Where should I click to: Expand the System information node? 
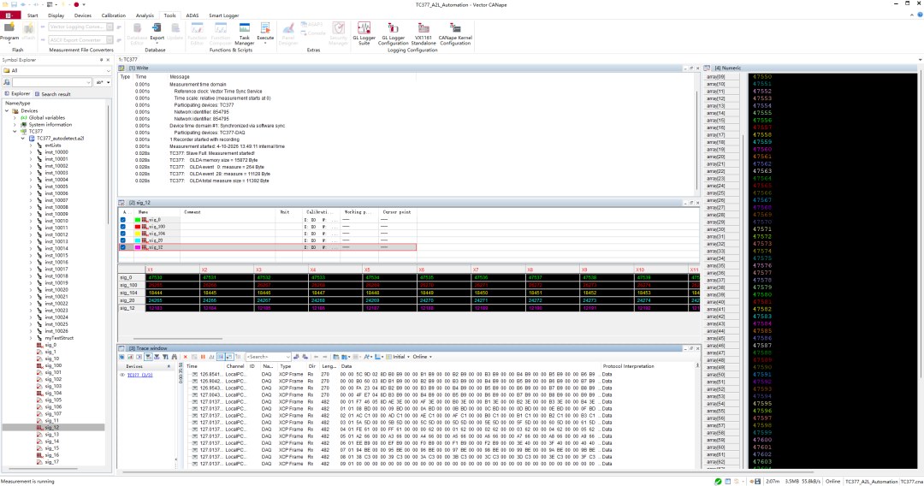[x=15, y=125]
